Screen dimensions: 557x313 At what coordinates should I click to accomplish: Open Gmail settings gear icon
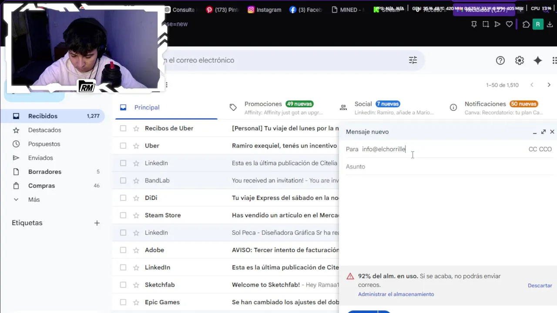[x=520, y=60]
